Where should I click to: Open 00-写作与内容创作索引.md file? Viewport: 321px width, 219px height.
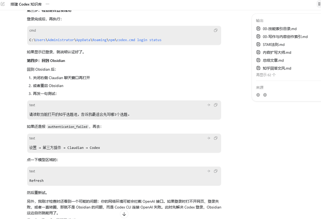coord(282,36)
